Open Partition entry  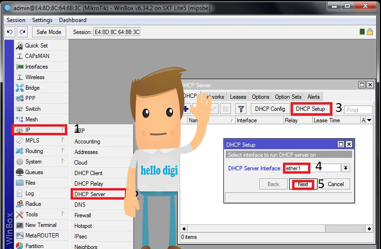click(41, 246)
